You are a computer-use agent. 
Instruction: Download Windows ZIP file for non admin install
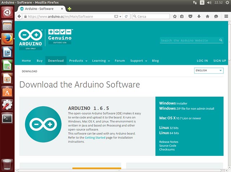pos(187,108)
